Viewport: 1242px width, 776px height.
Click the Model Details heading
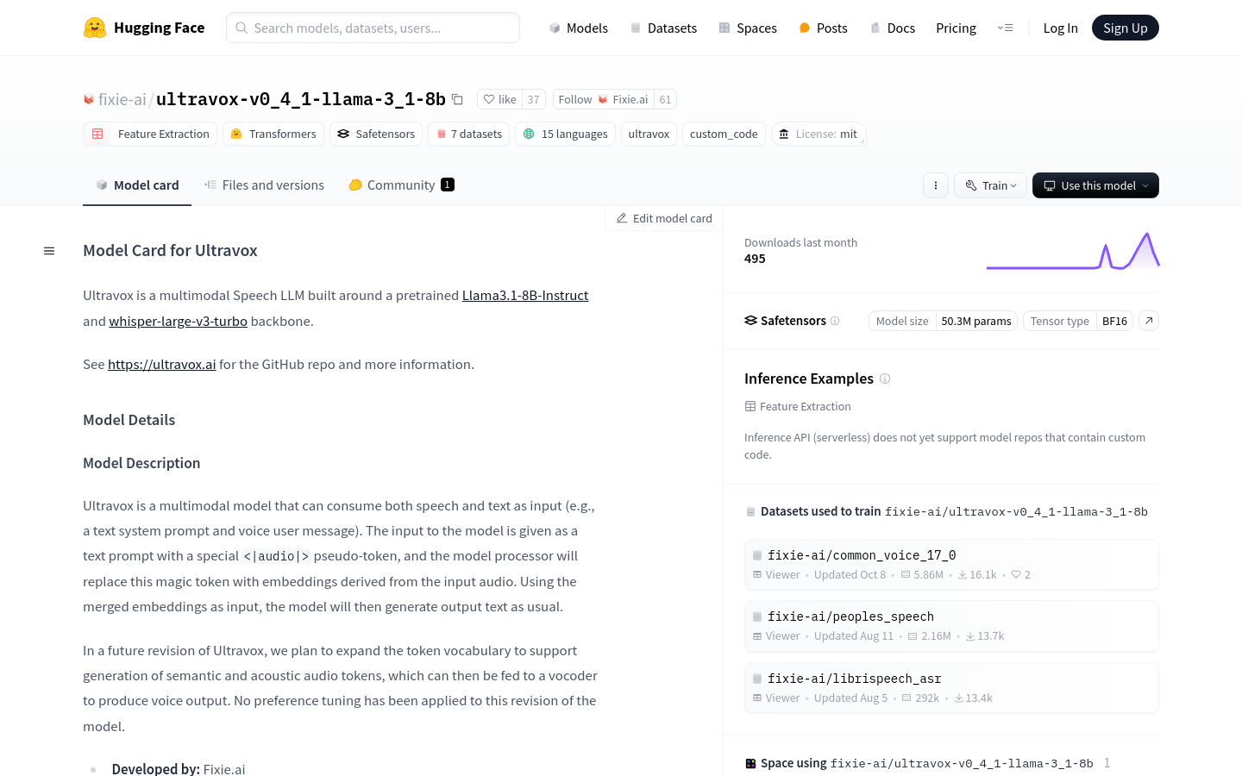coord(129,420)
